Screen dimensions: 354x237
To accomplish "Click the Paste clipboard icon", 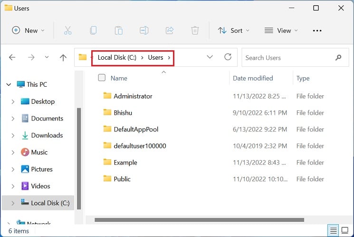I will 118,30.
